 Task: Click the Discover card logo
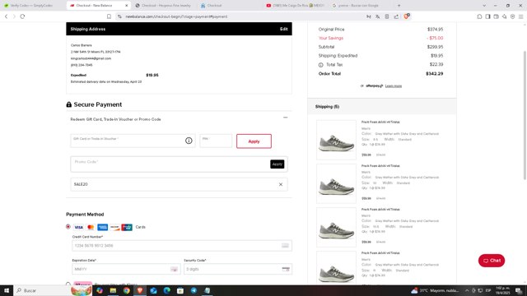114,227
